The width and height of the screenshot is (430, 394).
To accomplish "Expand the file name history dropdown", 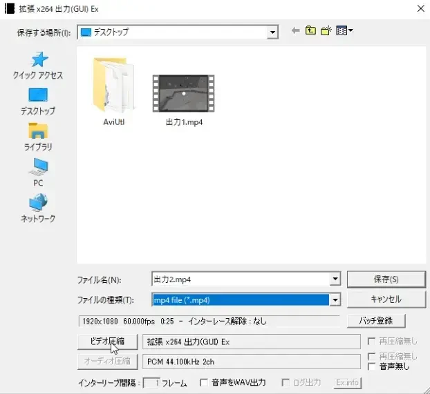I will [x=335, y=279].
